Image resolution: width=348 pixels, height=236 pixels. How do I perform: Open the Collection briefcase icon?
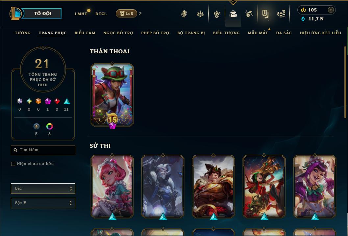(x=233, y=14)
